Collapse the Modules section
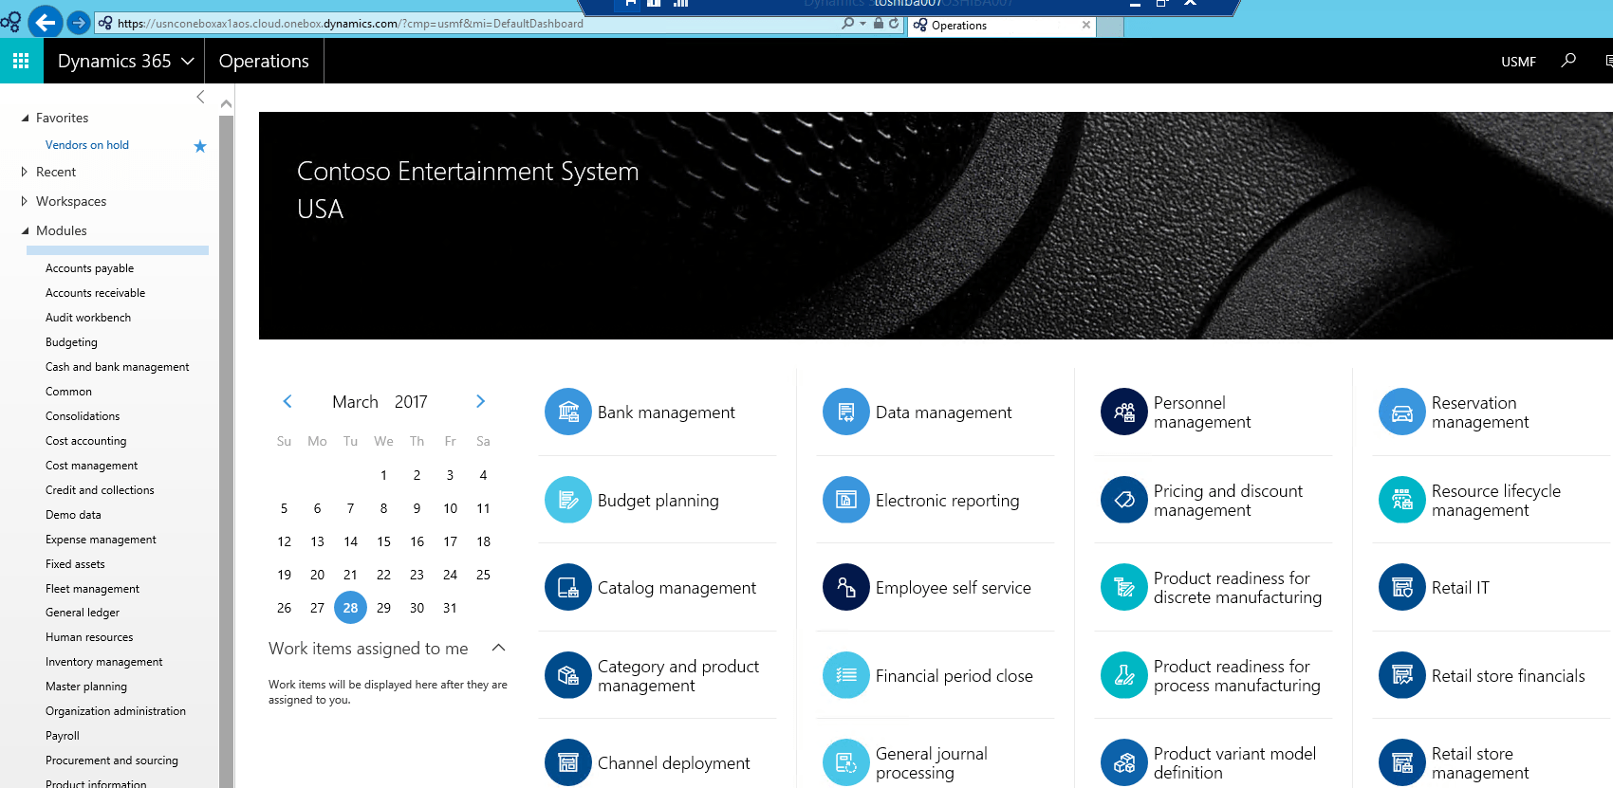This screenshot has height=788, width=1613. pyautogui.click(x=25, y=230)
